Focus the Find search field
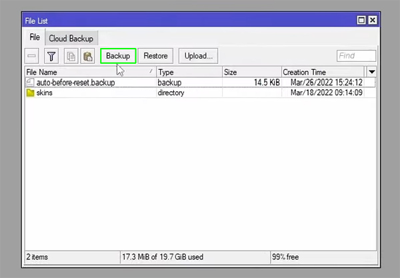The height and width of the screenshot is (278, 400). click(x=355, y=57)
